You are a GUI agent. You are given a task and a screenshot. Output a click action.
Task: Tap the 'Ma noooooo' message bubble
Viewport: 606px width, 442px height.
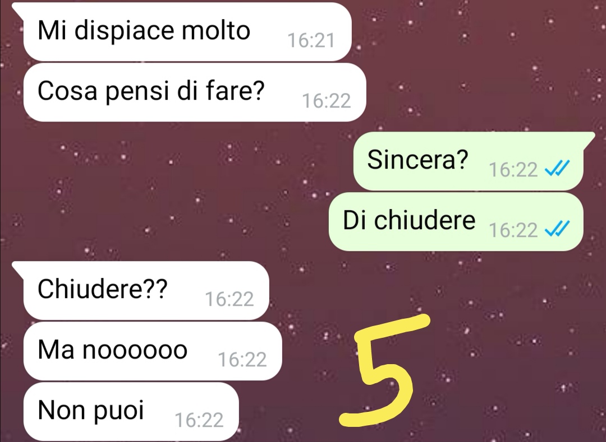[152, 351]
